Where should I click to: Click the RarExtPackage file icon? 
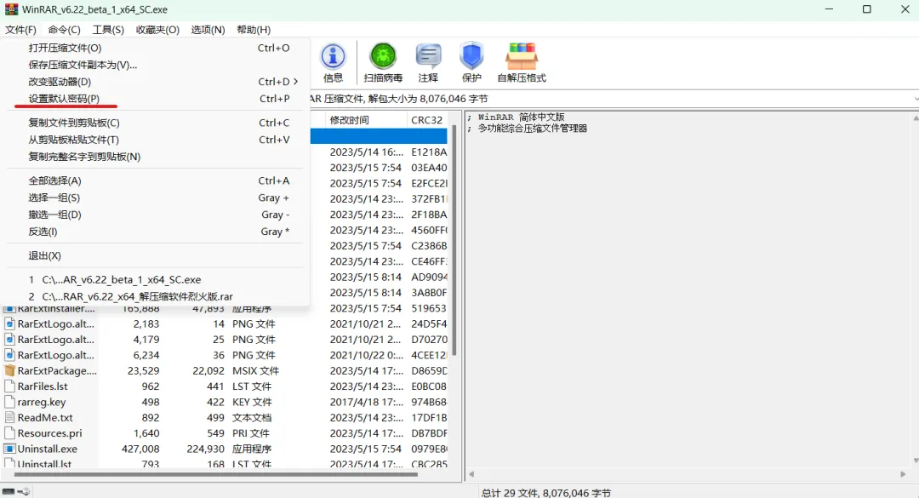pyautogui.click(x=9, y=370)
